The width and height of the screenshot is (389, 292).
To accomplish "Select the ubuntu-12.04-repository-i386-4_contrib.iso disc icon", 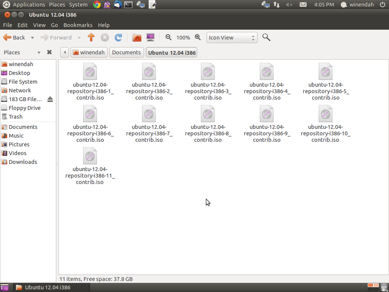I will (x=267, y=71).
